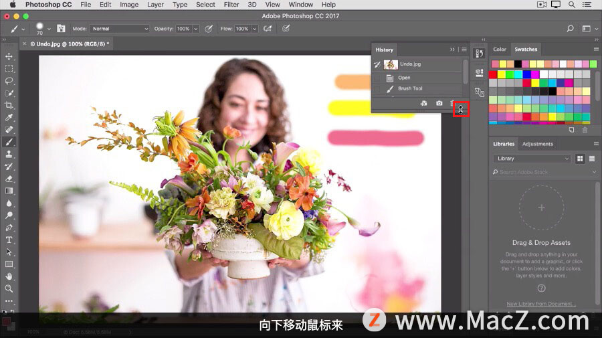Open the Image menu
Screen dimensions: 602x338
point(129,5)
